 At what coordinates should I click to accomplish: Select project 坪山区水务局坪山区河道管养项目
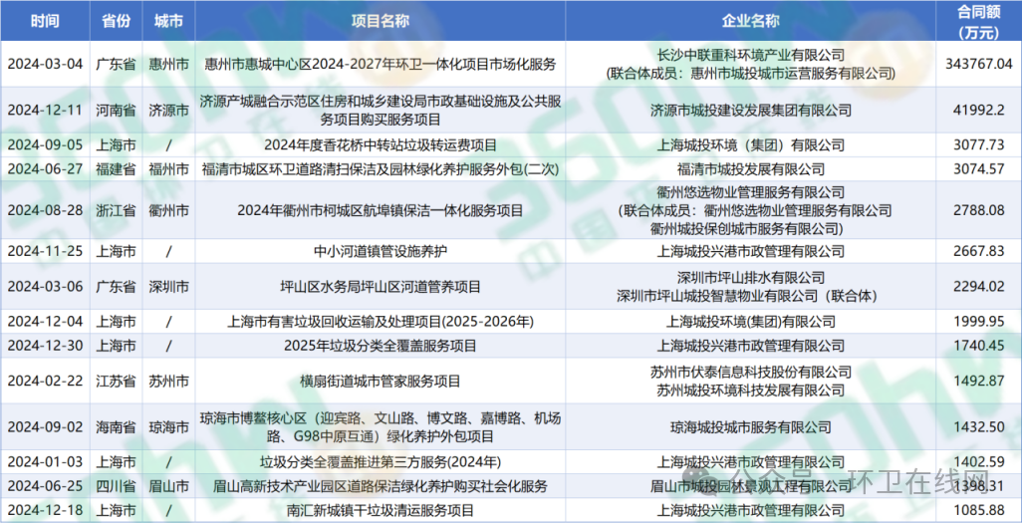tap(380, 286)
